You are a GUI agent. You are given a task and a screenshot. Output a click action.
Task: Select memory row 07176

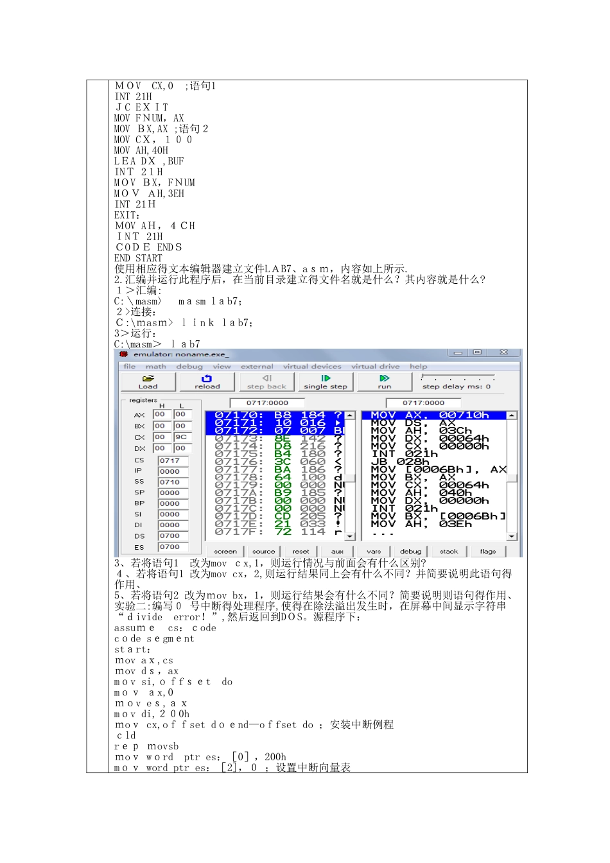pos(275,462)
